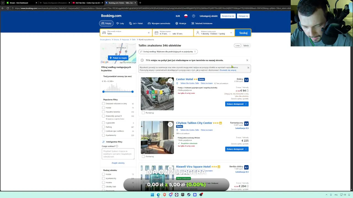The width and height of the screenshot is (353, 198).
Task: Open the Polish flag language selector
Action: [x=186, y=16]
